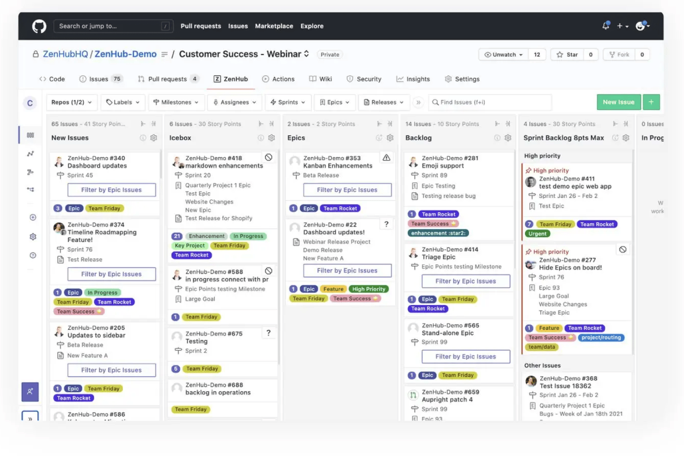Click the green plus button

(651, 102)
